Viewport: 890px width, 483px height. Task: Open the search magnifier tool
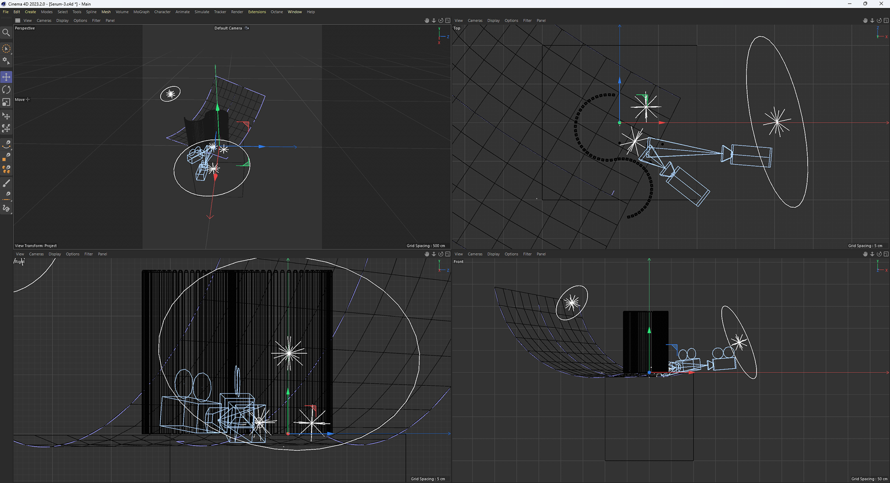[x=6, y=32]
